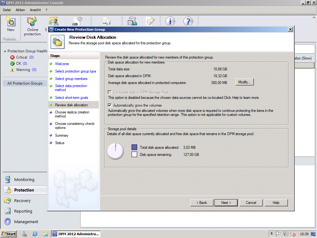Open the Ansicht menu
The width and height of the screenshot is (317, 238).
35,10
